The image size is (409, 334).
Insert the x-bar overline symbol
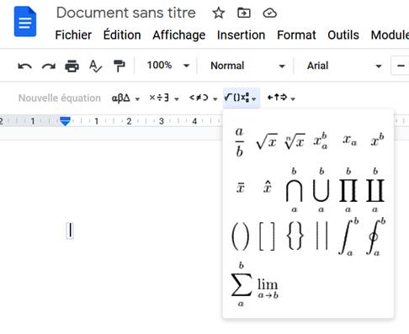point(241,188)
